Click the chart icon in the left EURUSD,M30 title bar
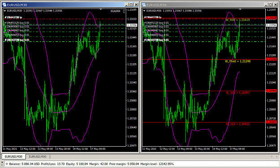Image resolution: width=280 pixels, height=168 pixels. point(4,4)
